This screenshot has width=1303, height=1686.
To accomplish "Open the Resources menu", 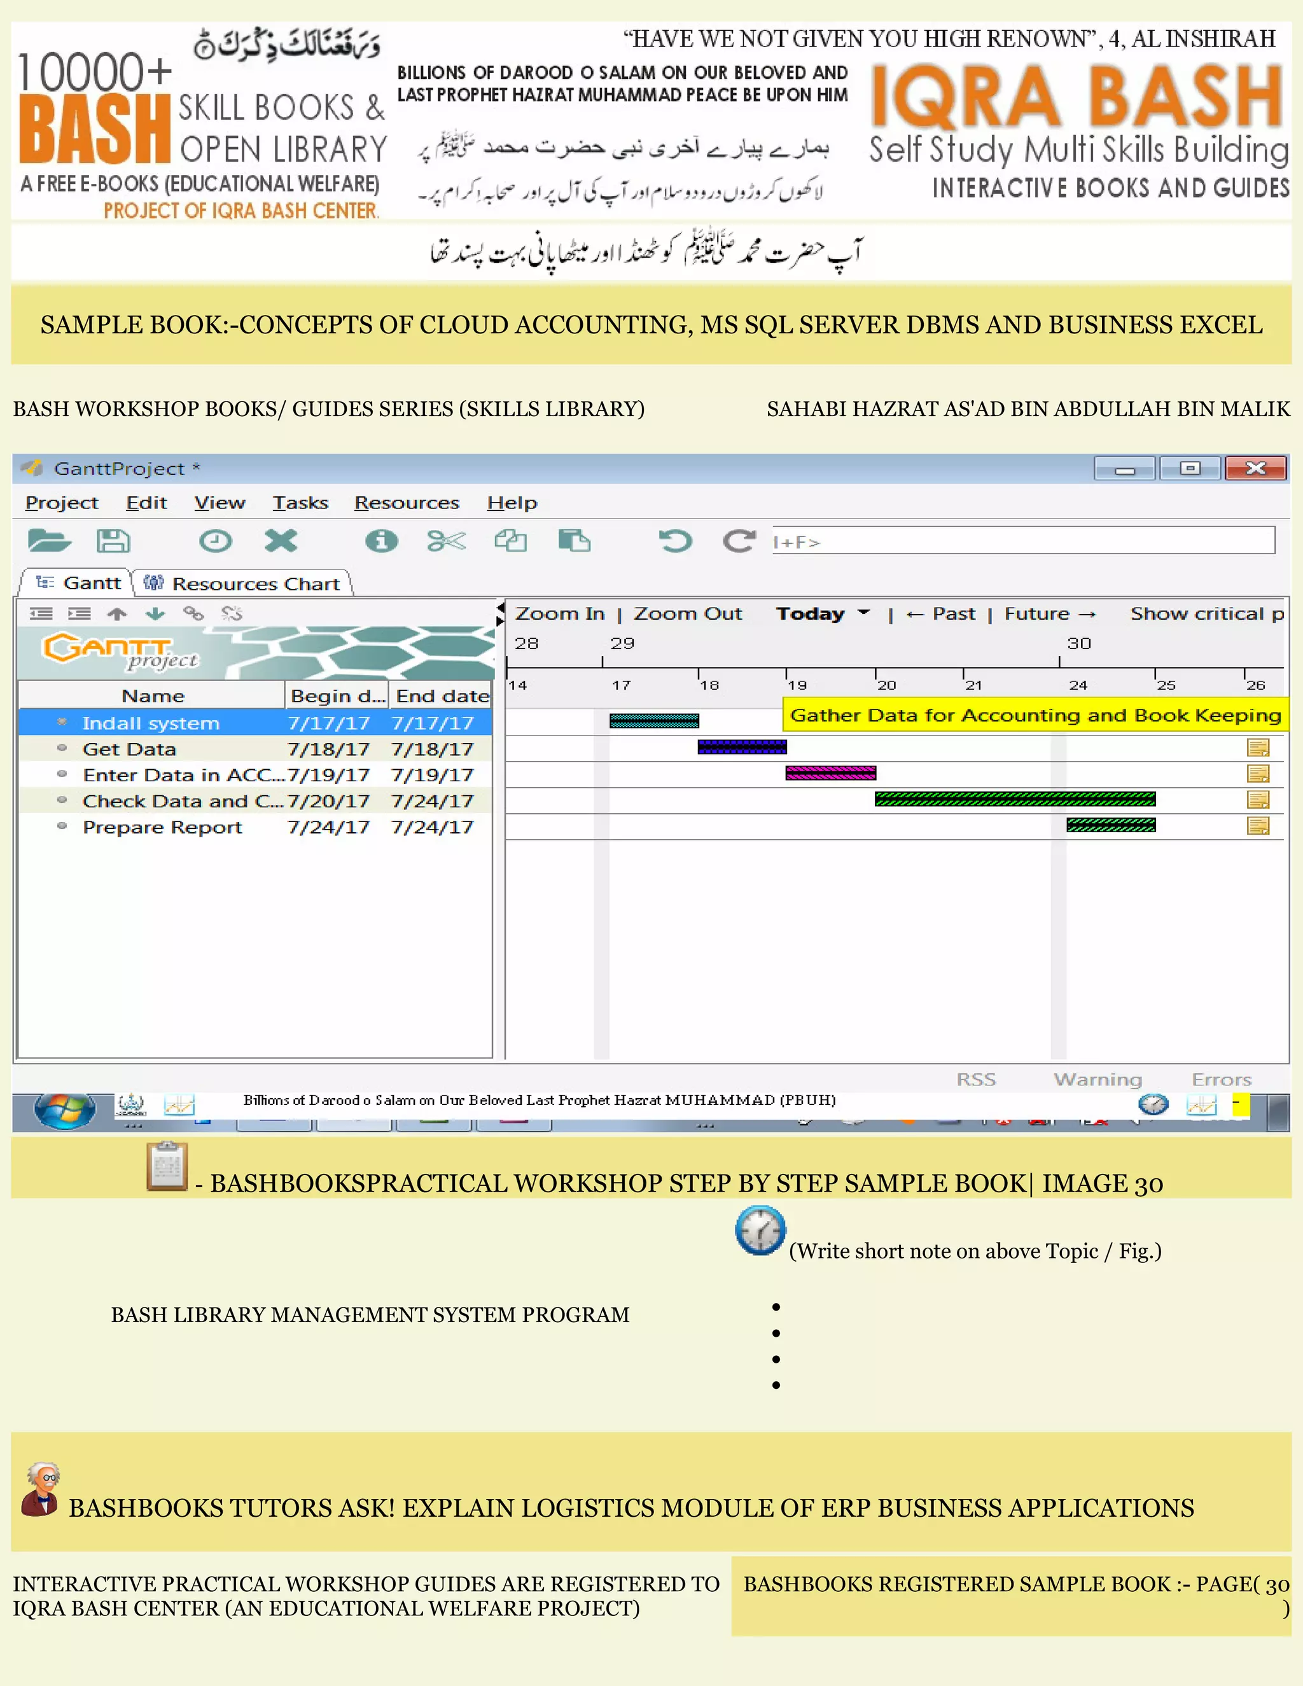I will [x=407, y=503].
